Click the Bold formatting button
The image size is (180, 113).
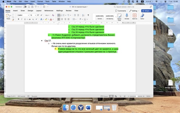tap(18, 19)
